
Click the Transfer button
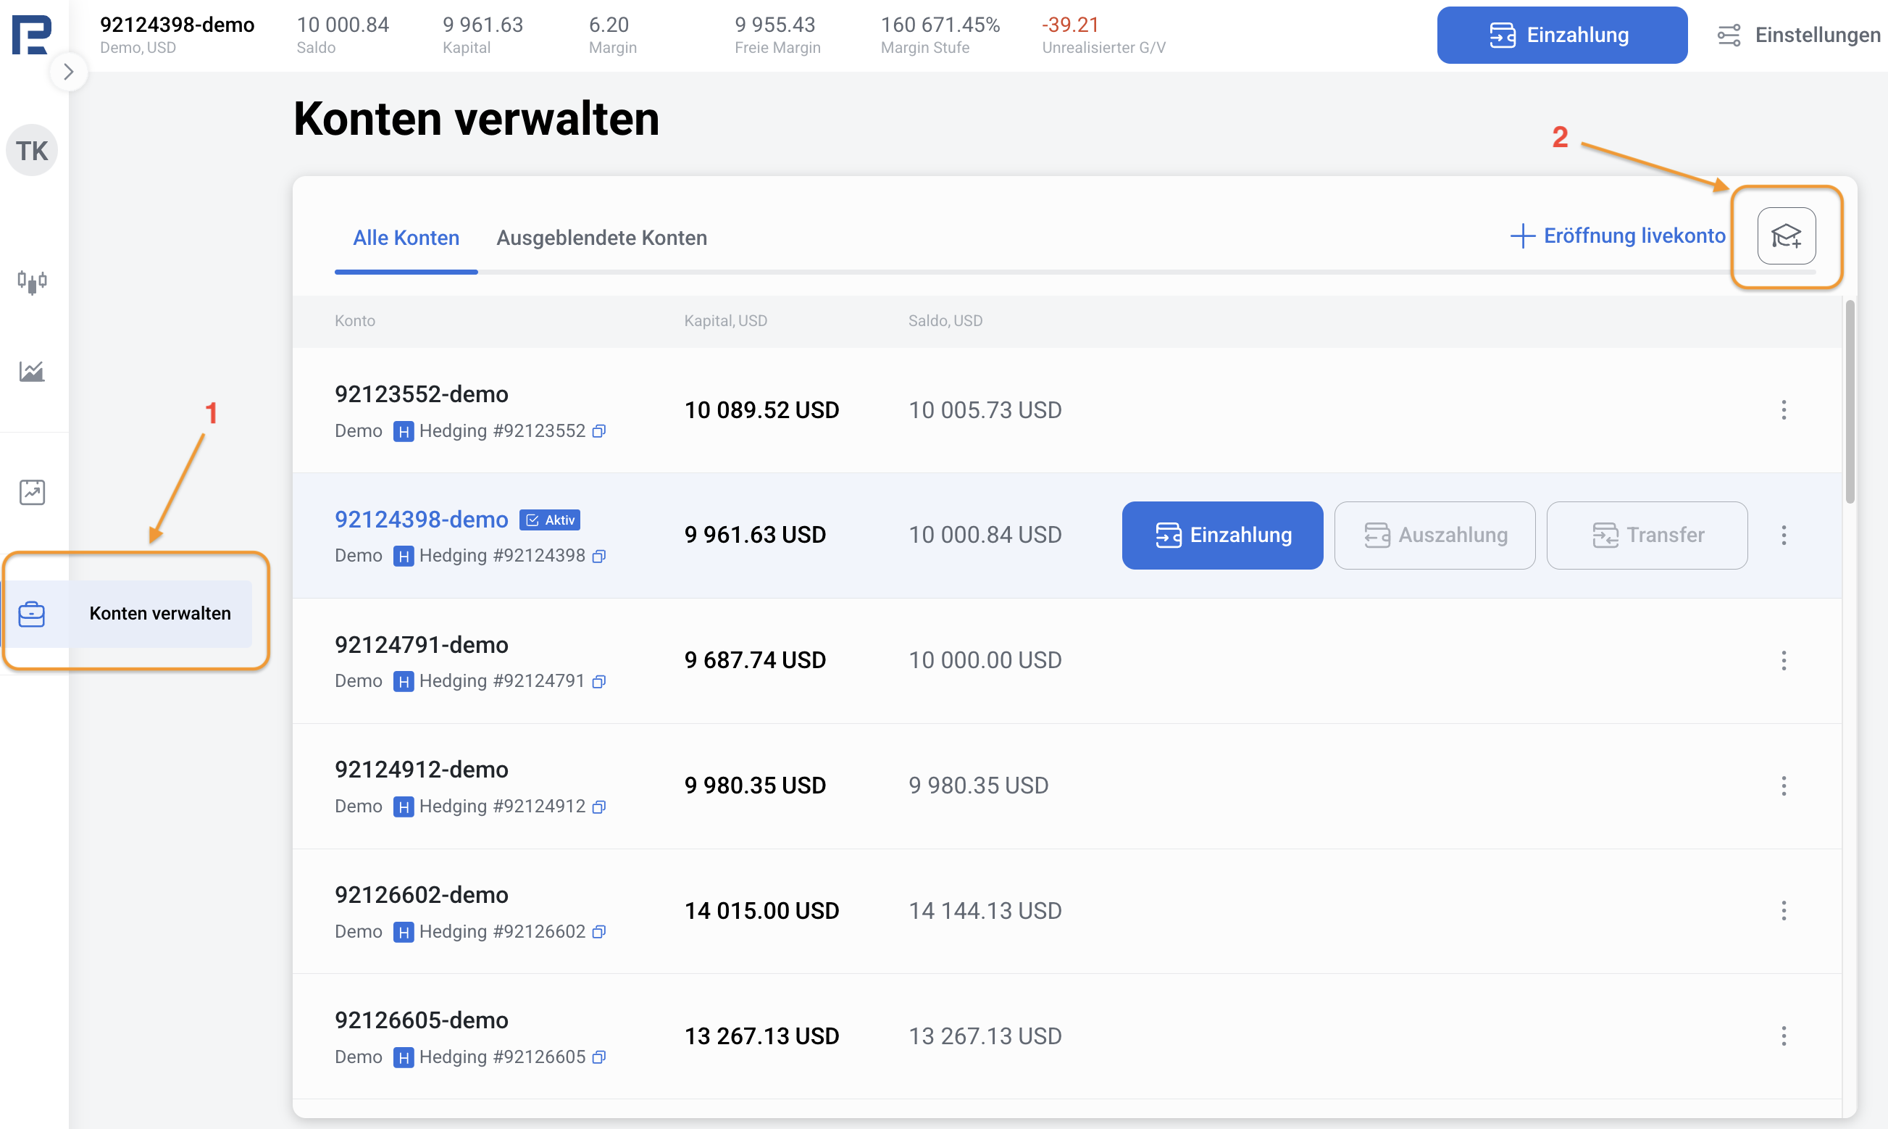click(1647, 536)
